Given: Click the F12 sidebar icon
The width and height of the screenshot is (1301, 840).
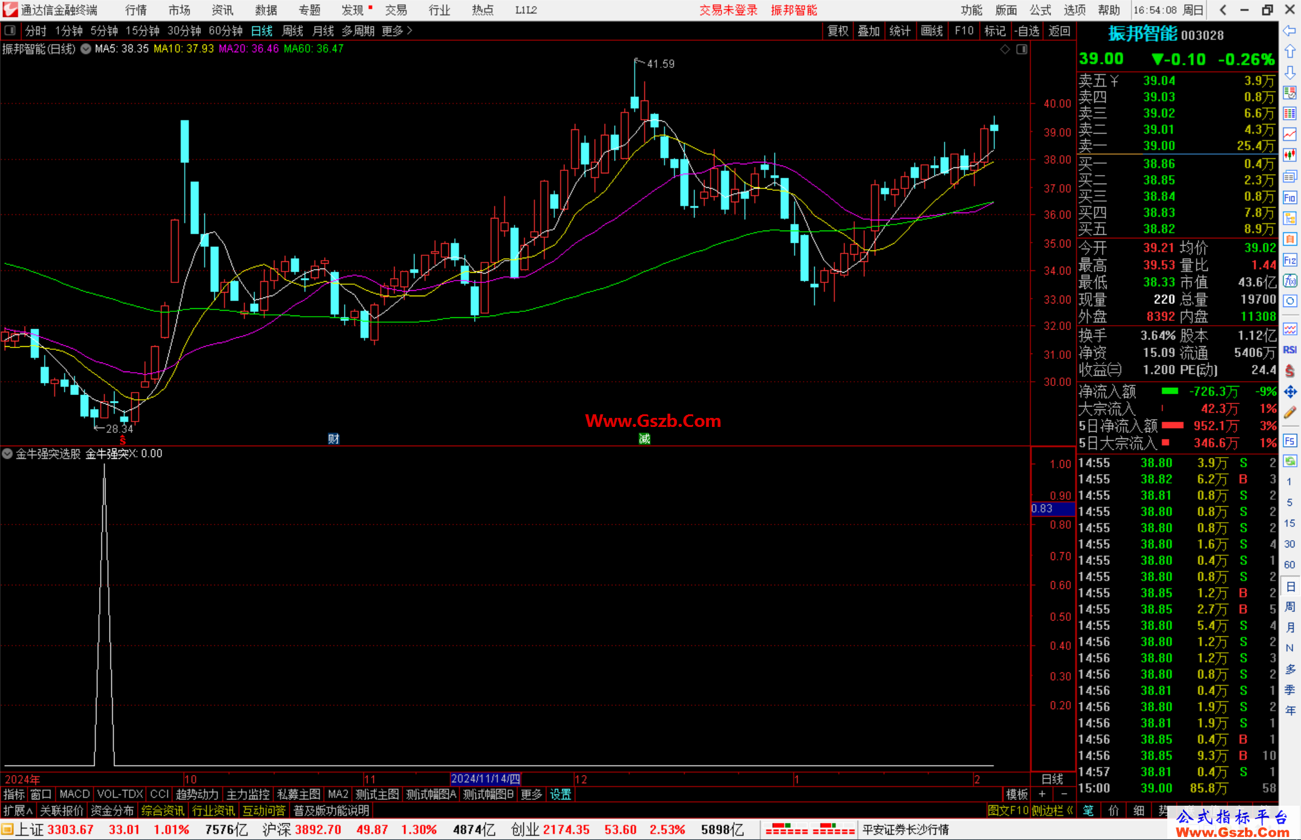Looking at the screenshot, I should coord(1290,260).
